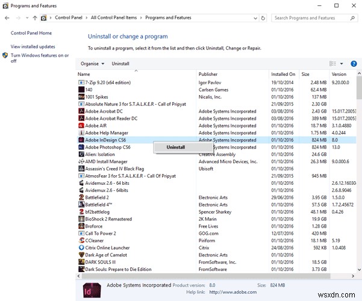Select the Avidemux 2.6 - 64bits row
The width and height of the screenshot is (362, 301).
click(x=217, y=190)
